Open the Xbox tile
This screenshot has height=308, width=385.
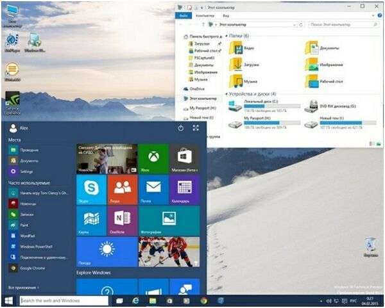(x=153, y=159)
